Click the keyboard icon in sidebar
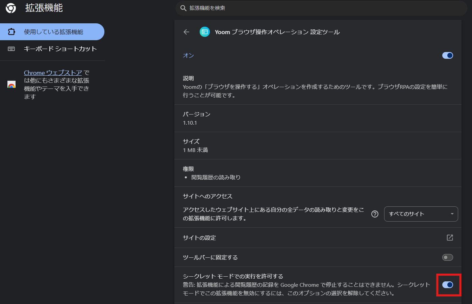Viewport: 472px width, 304px height. click(x=11, y=49)
